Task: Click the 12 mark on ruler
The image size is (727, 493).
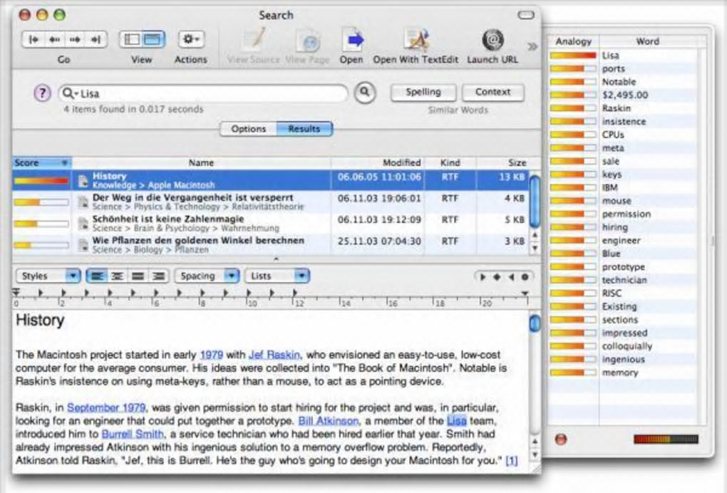Action: coord(299,303)
